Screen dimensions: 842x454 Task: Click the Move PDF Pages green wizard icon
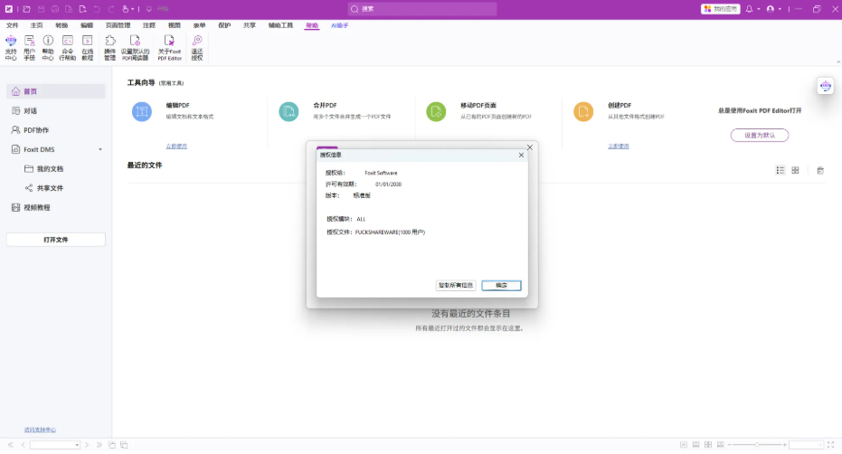pyautogui.click(x=436, y=112)
